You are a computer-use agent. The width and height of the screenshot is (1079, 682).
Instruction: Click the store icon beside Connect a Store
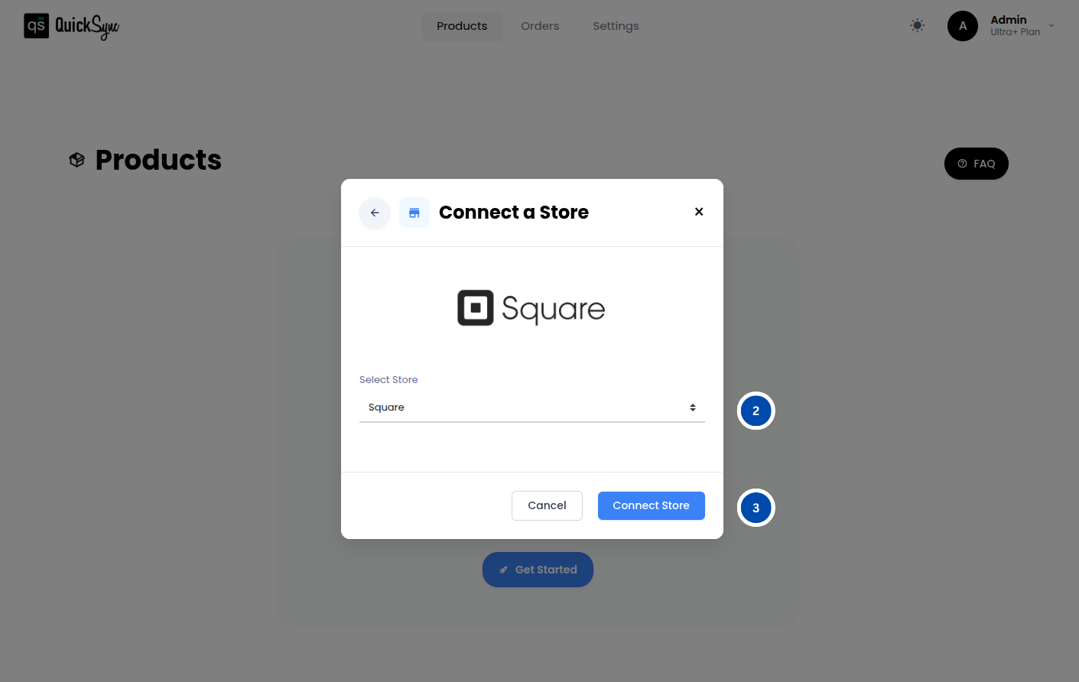click(414, 213)
